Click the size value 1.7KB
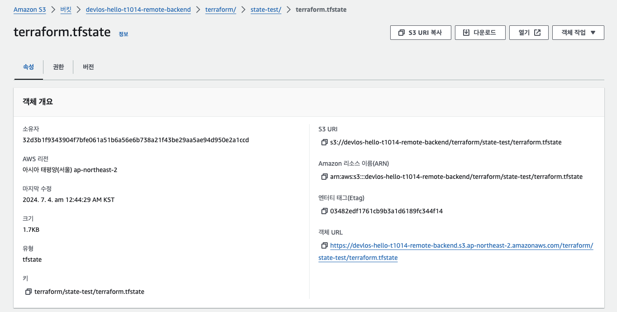The image size is (617, 312). coord(31,230)
